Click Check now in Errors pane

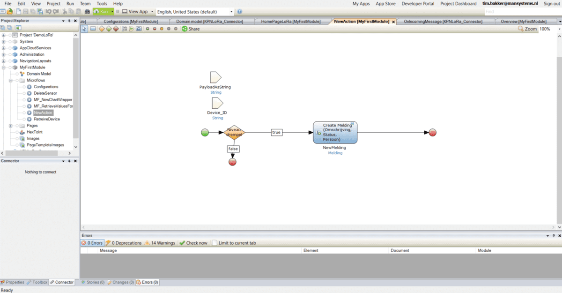(x=194, y=243)
